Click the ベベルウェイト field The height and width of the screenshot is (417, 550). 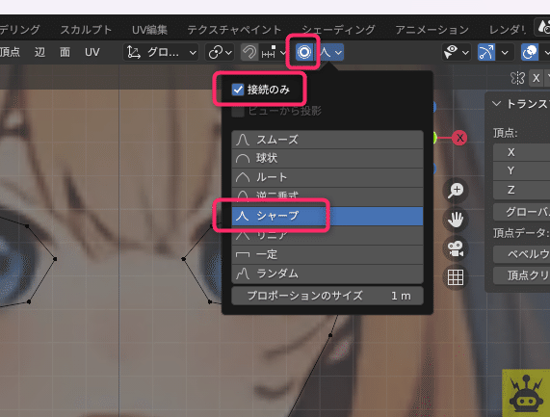pyautogui.click(x=522, y=254)
